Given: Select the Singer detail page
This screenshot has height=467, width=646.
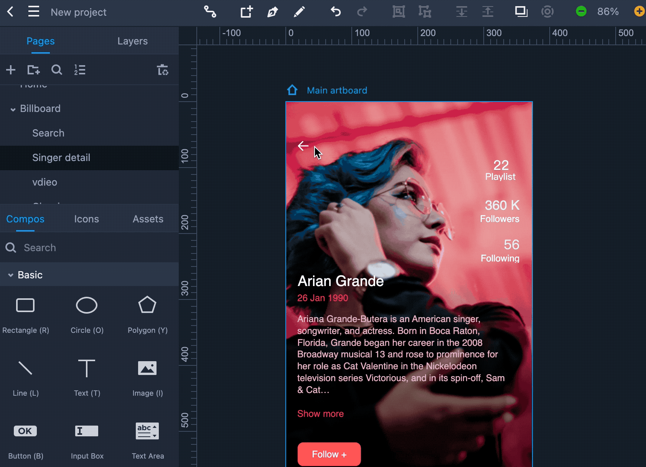Looking at the screenshot, I should [89, 158].
